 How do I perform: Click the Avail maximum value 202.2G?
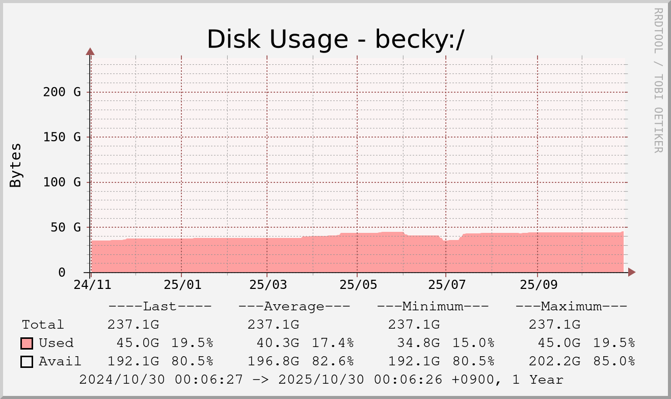click(x=554, y=361)
